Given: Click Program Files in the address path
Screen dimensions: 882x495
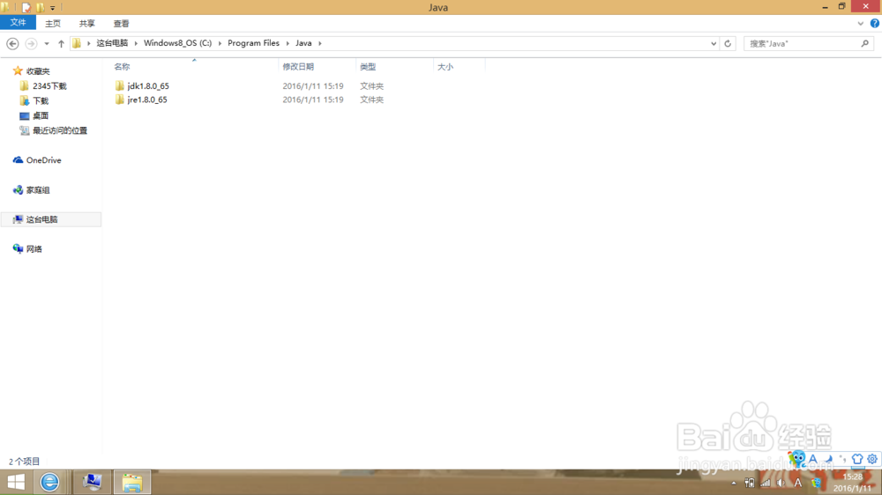Looking at the screenshot, I should coord(253,43).
